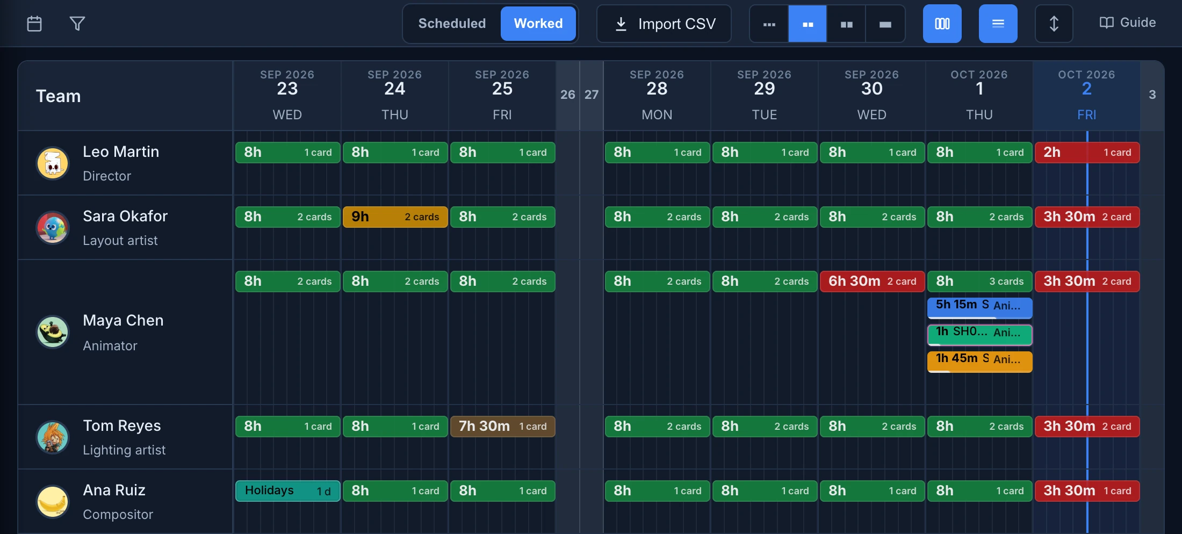The width and height of the screenshot is (1182, 534).
Task: Open the filter funnel icon
Action: point(77,24)
